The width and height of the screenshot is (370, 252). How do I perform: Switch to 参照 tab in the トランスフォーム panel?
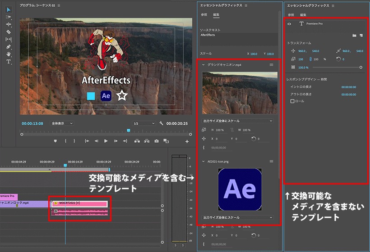(x=291, y=15)
